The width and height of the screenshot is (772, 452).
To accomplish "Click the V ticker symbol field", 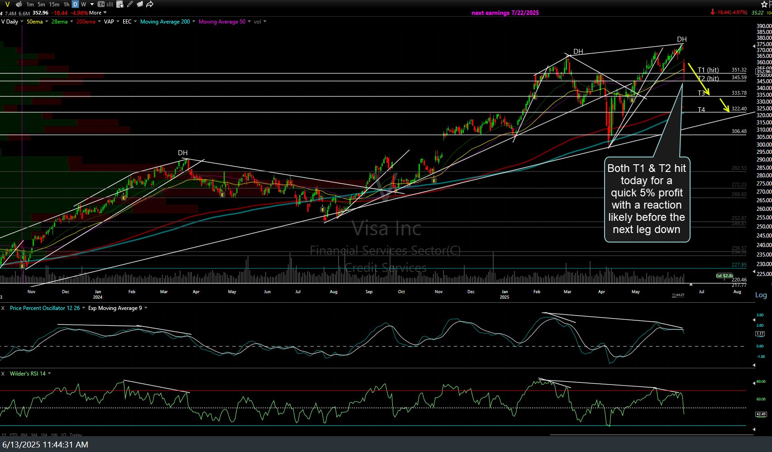I will click(7, 4).
